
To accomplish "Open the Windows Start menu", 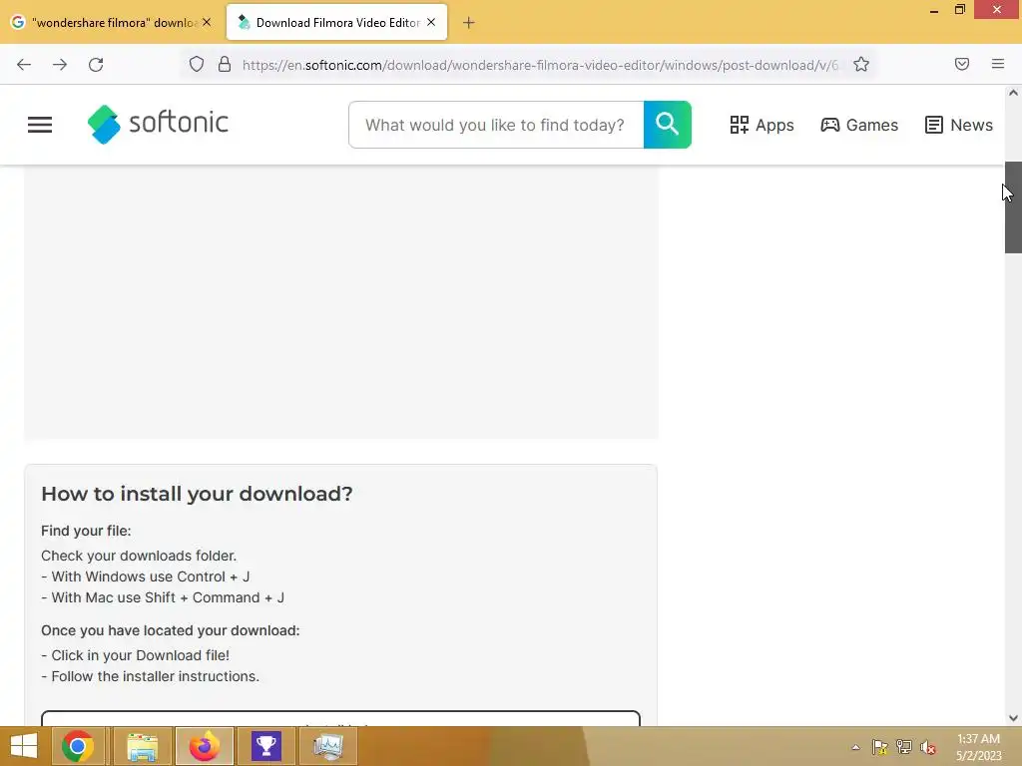I will [x=24, y=746].
